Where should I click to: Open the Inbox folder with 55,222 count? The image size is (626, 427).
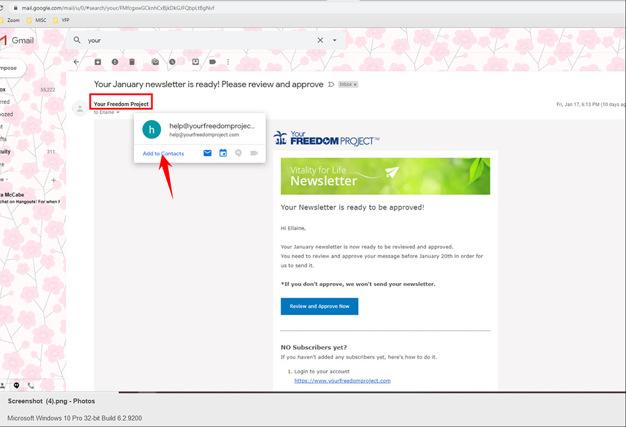[28, 89]
